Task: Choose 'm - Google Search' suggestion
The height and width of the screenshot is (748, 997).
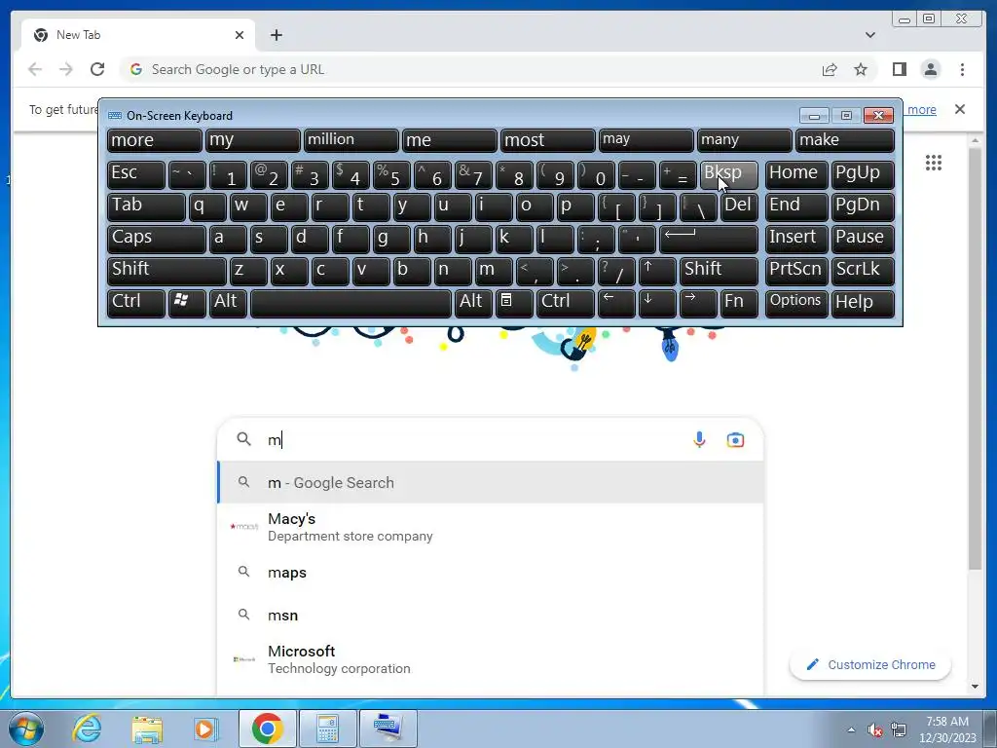Action: 491,483
